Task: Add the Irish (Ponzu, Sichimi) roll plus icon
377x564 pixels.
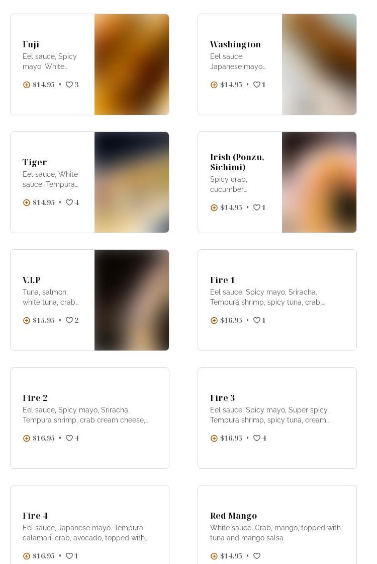Action: coord(214,207)
